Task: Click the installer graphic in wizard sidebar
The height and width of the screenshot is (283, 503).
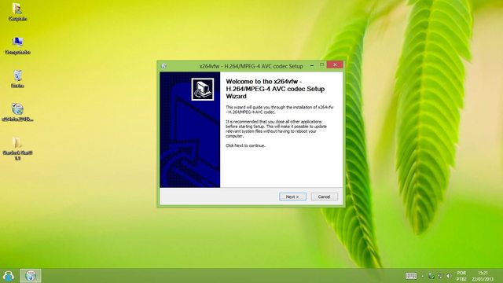Action: (203, 89)
